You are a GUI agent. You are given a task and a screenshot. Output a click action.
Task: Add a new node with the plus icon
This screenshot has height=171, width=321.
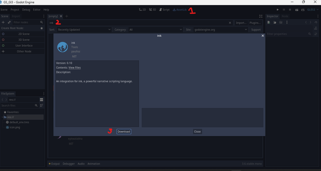(3, 22)
